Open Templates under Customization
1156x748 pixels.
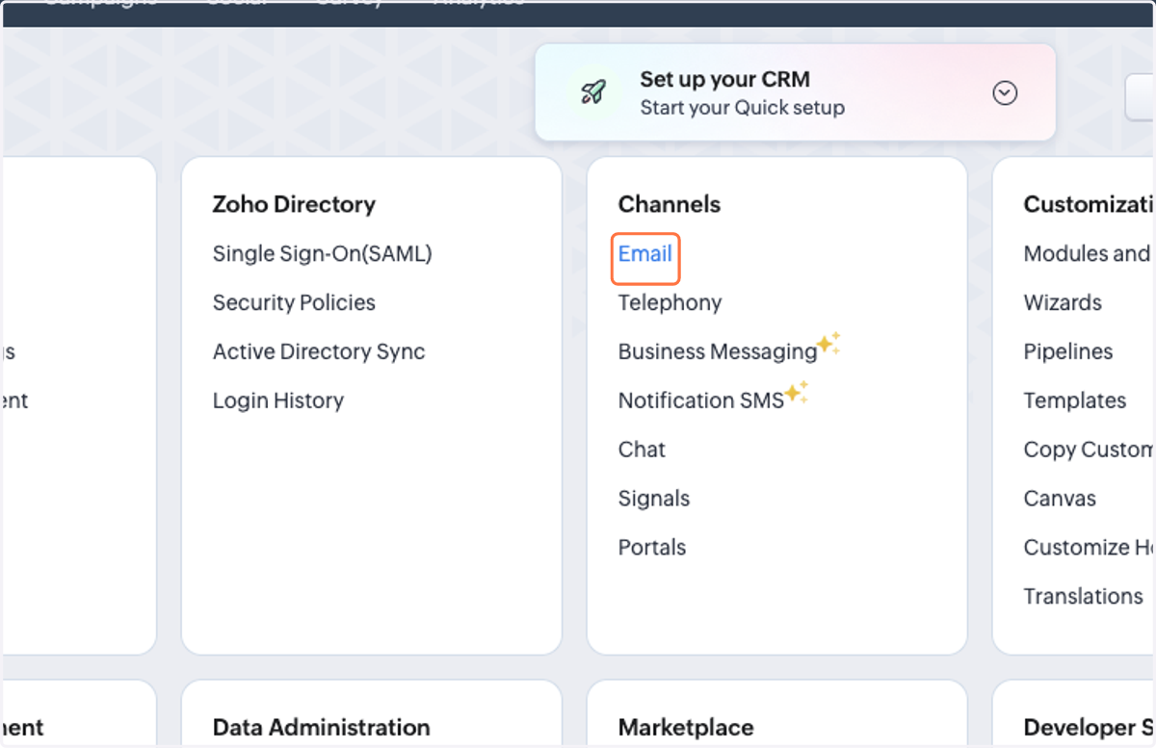point(1075,400)
